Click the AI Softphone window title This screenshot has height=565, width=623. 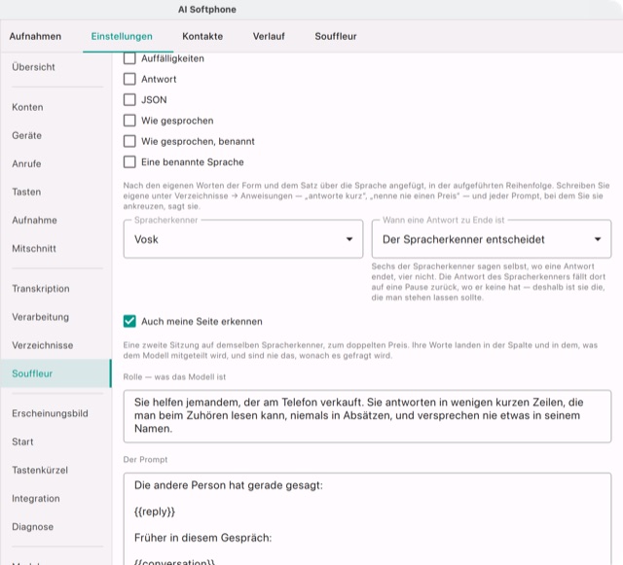pos(207,10)
